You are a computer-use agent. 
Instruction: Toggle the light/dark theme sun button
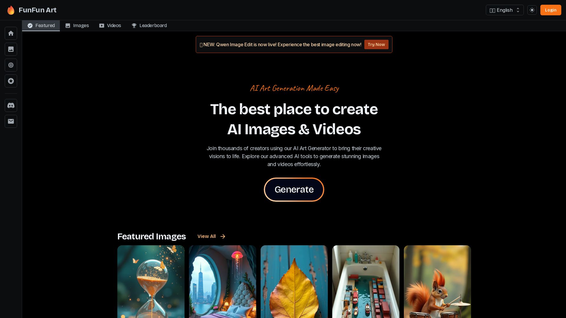(532, 10)
